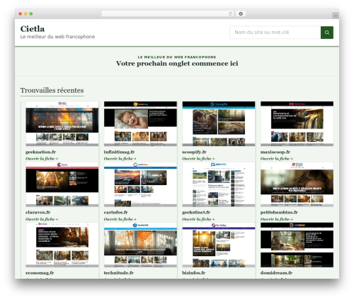Open the domidream.fr thumbnail
This screenshot has height=300, width=354.
point(297,245)
